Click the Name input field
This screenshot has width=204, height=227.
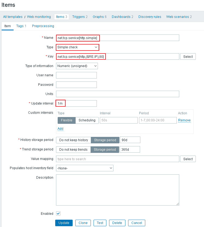[118, 38]
